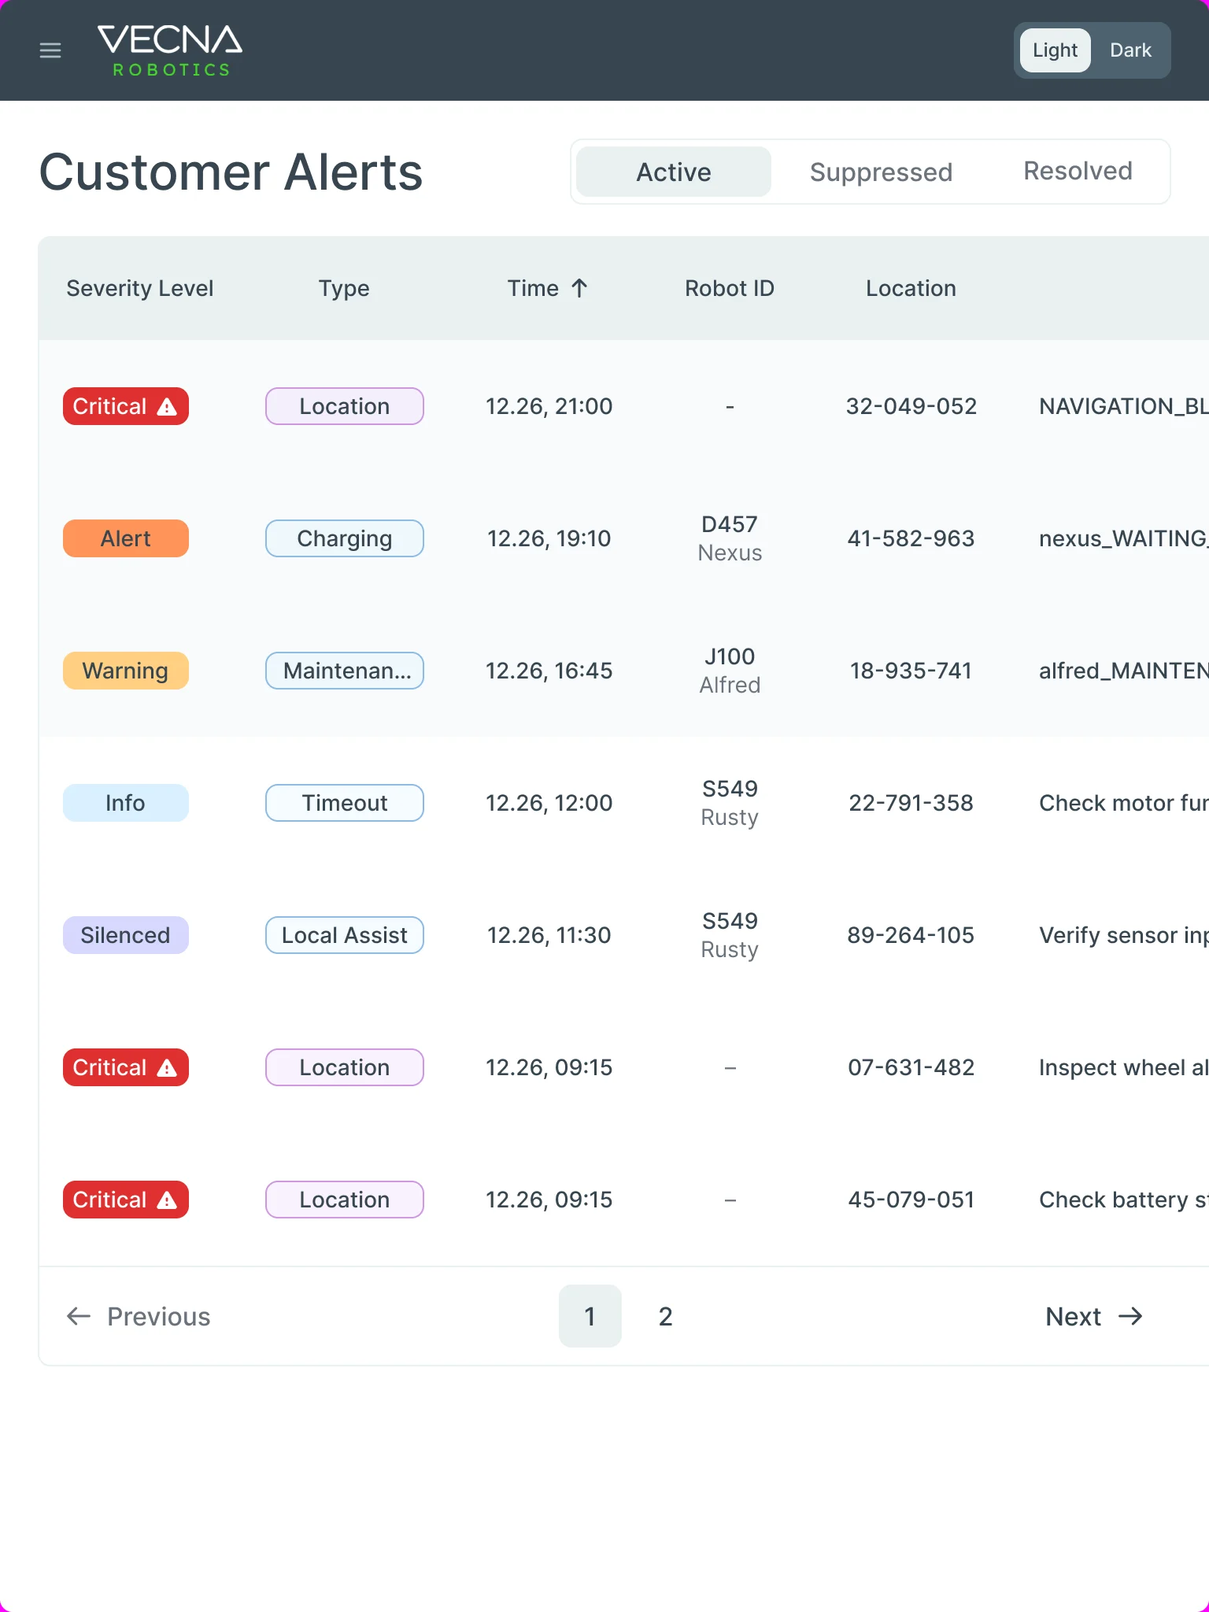Click Location tag in the 21:00 row

pyautogui.click(x=345, y=406)
